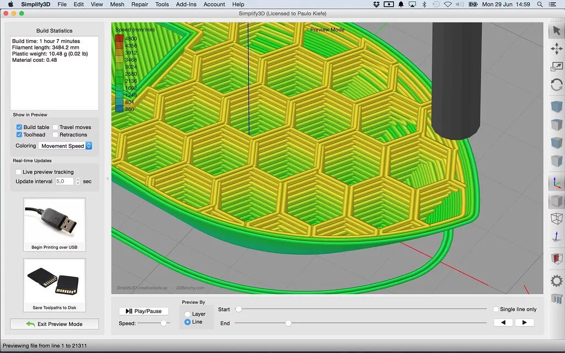Activate the four-arrow Move tool

point(556,49)
